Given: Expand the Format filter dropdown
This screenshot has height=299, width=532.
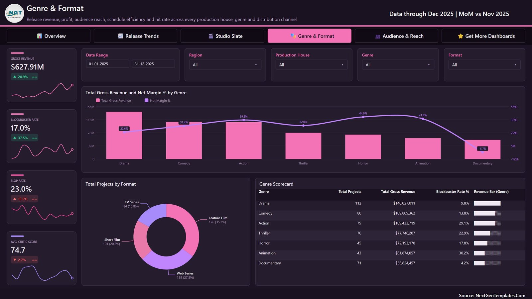Looking at the screenshot, I should (484, 65).
